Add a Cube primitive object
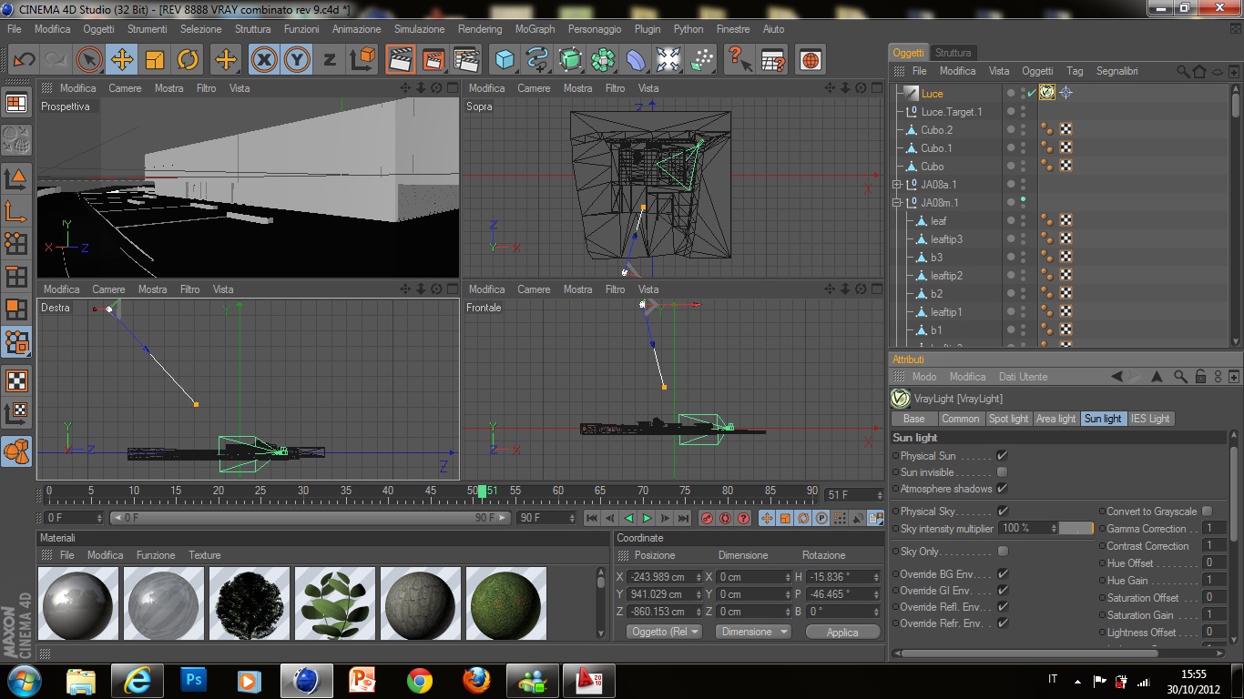Screen dimensions: 1244x699 504,60
